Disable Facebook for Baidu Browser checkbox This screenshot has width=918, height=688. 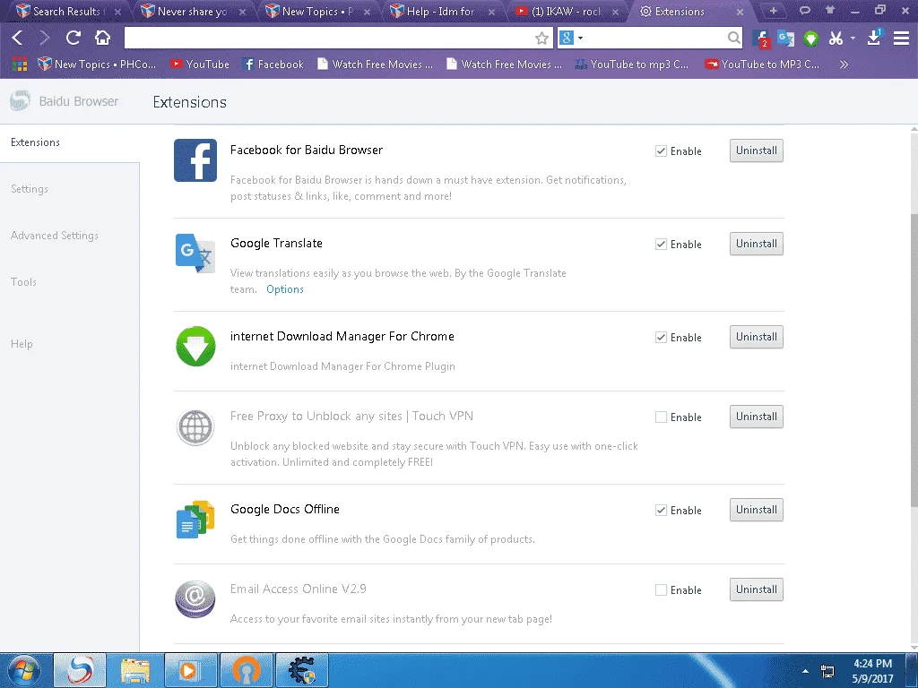(661, 150)
